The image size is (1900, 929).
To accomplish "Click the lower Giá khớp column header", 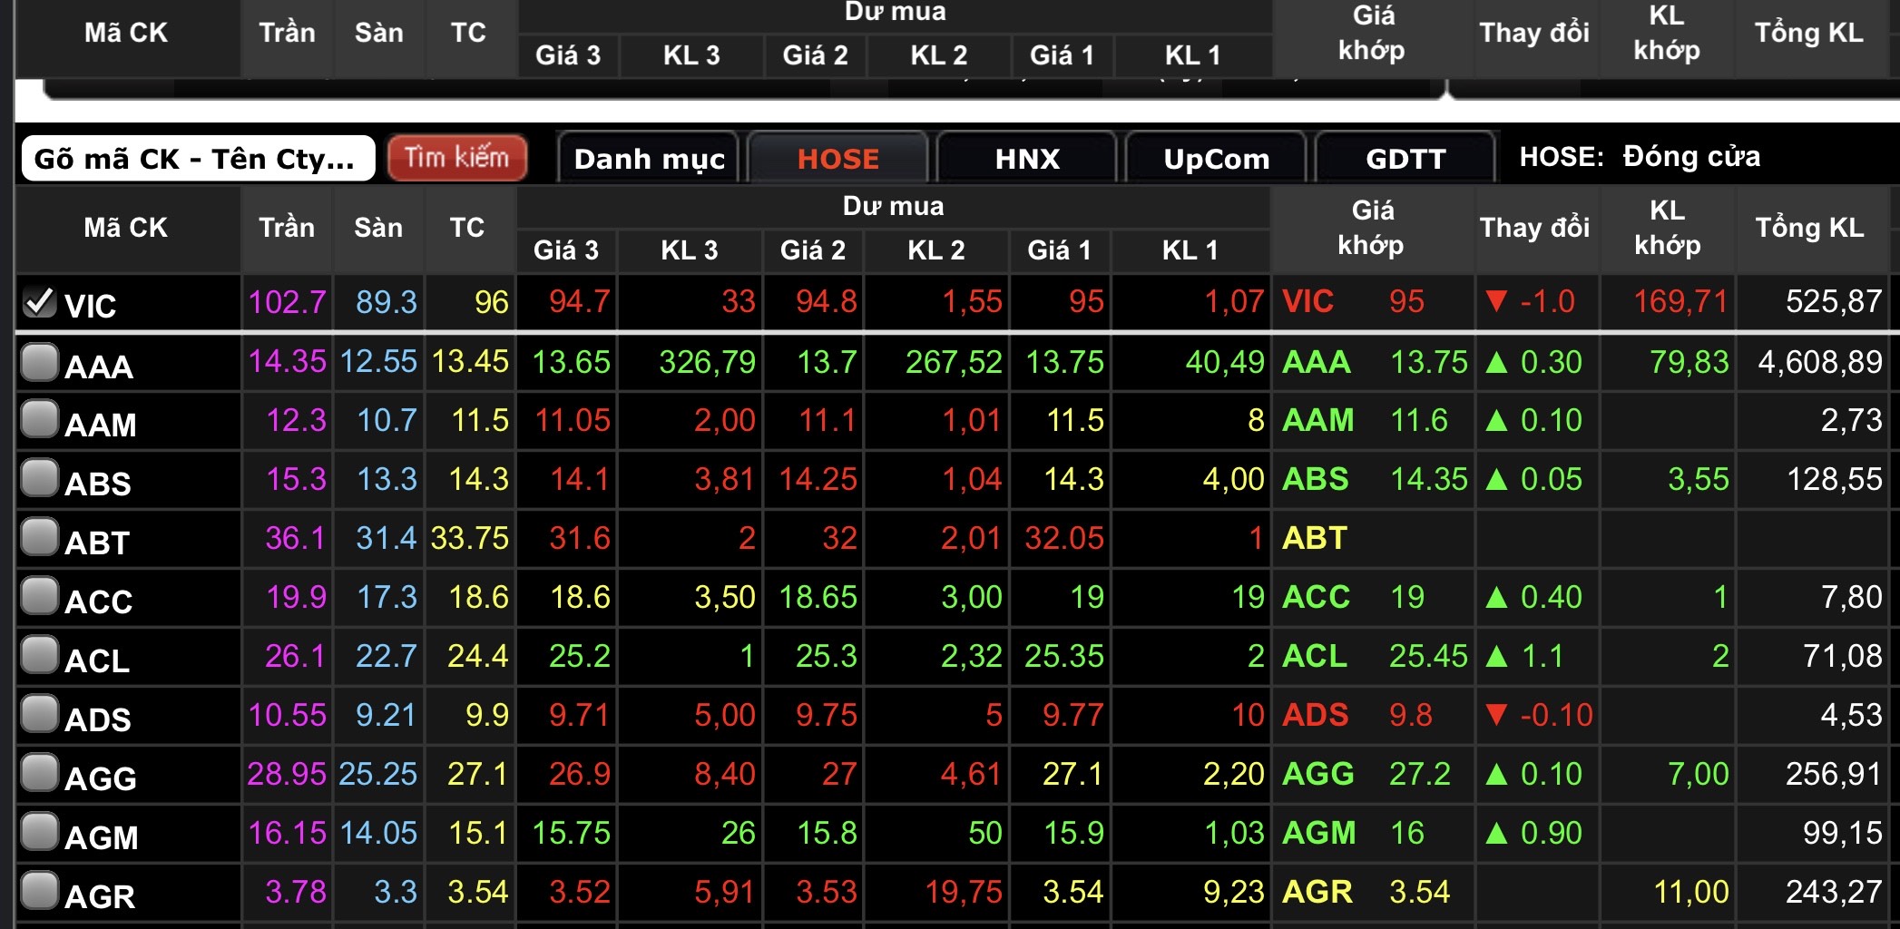I will pos(1372,228).
